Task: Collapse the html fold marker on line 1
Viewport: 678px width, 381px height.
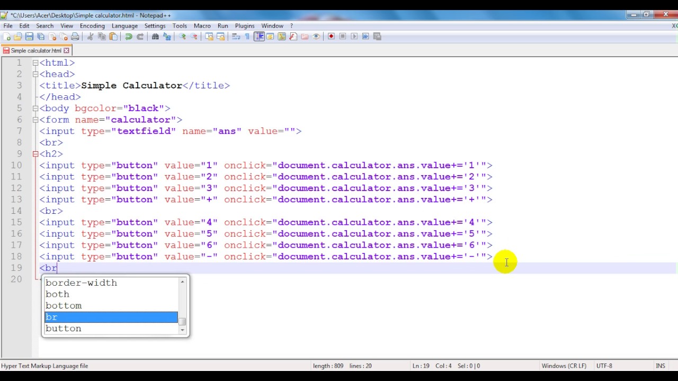Action: pyautogui.click(x=35, y=63)
